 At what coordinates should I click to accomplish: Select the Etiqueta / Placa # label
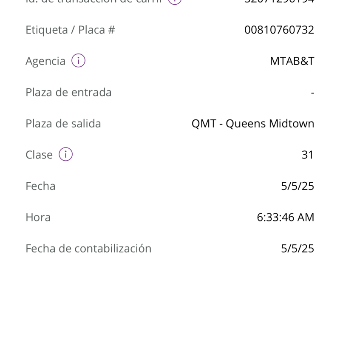point(70,30)
